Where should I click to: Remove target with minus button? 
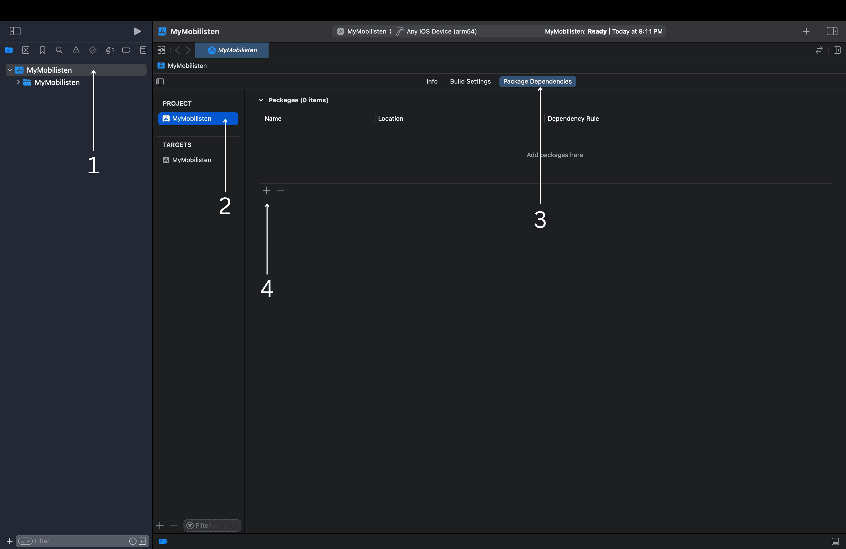174,526
